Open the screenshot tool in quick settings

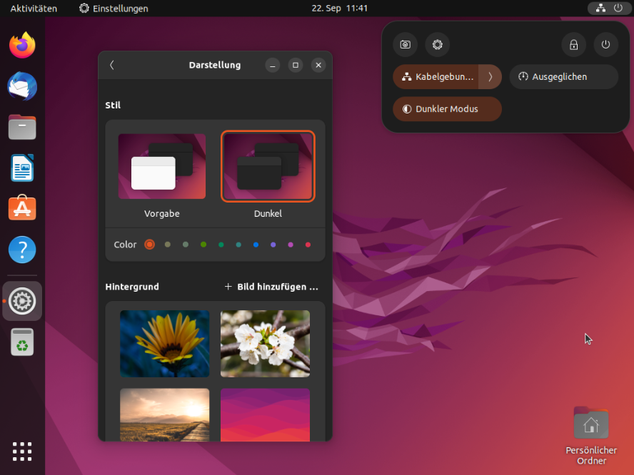pyautogui.click(x=405, y=44)
